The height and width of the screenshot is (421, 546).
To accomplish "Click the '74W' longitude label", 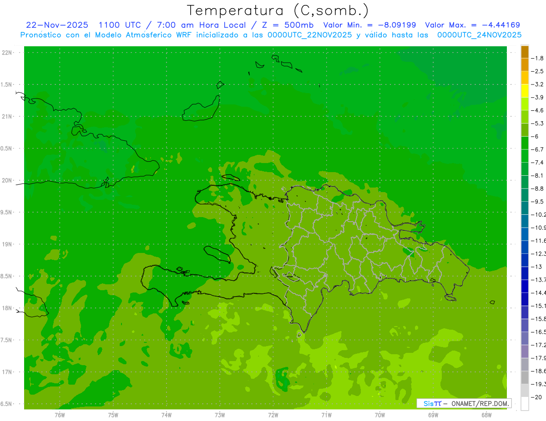I will click(x=167, y=415).
